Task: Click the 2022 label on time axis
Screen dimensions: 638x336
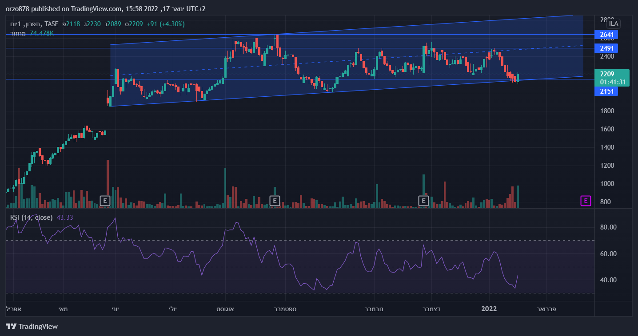Action: 489,308
